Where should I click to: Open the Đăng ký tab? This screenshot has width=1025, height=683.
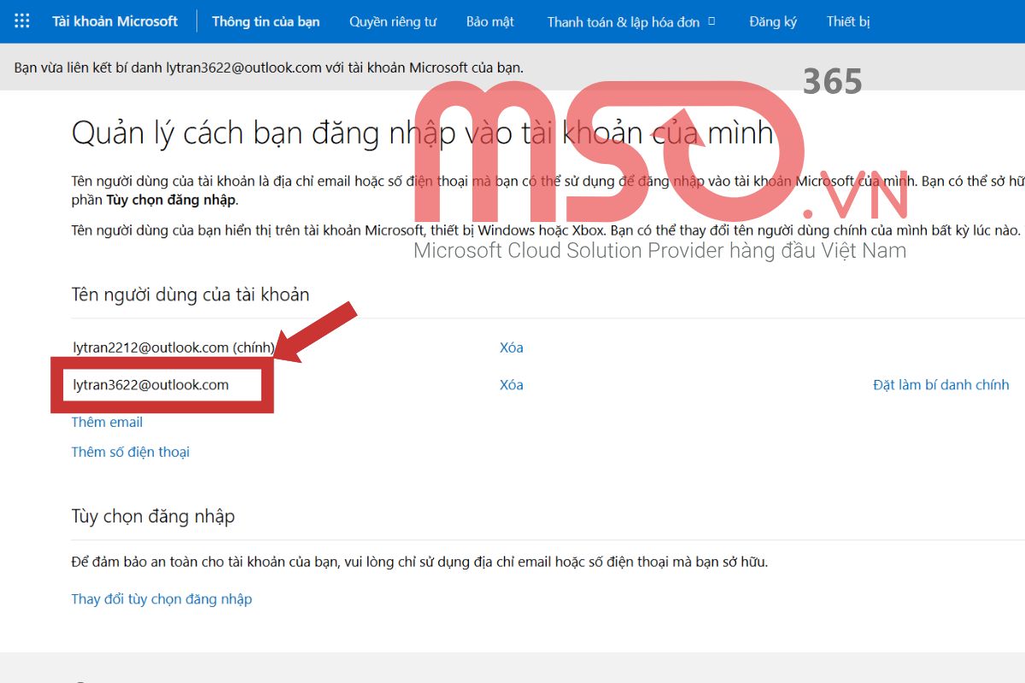click(773, 21)
